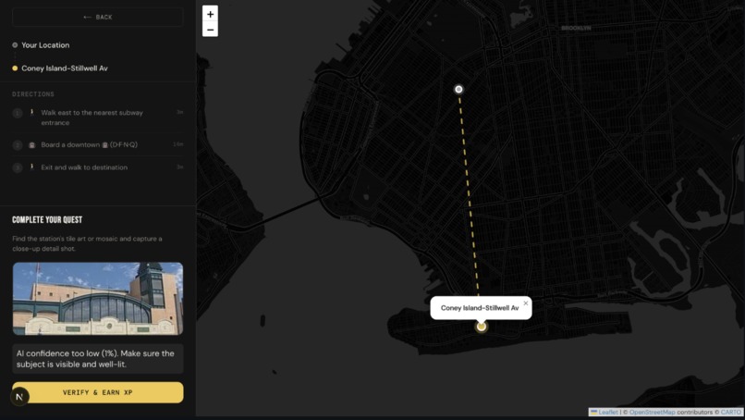
Task: Open the CARTO attribution link
Action: 731,412
